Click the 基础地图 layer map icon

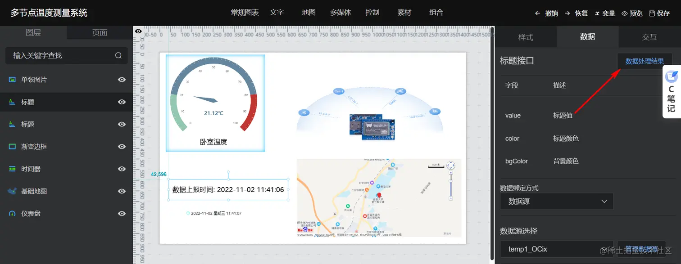[x=12, y=191]
